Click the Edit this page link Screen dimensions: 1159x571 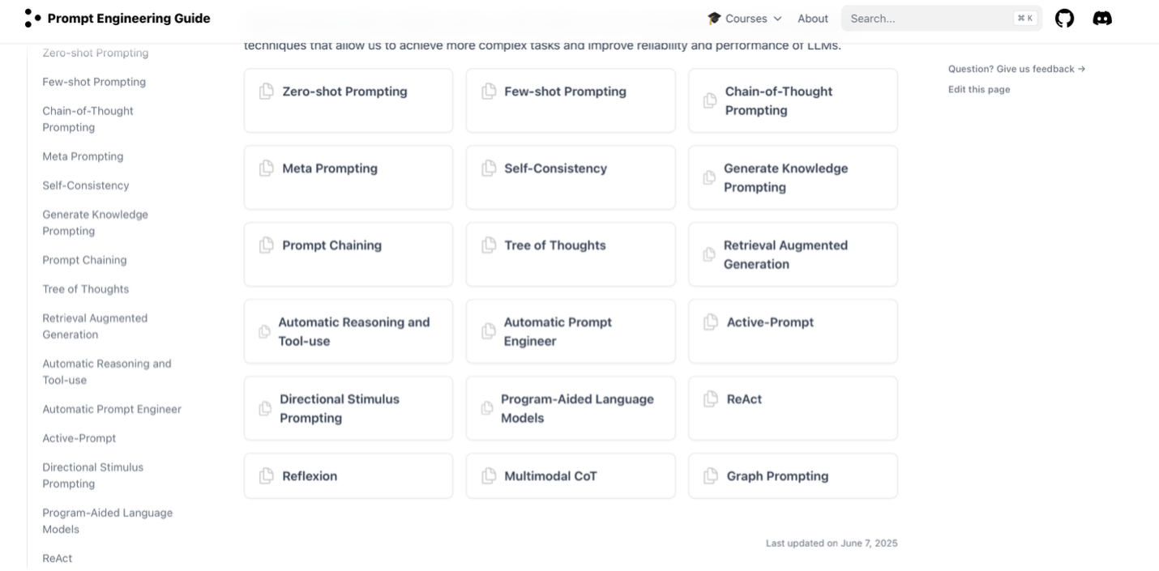(978, 89)
